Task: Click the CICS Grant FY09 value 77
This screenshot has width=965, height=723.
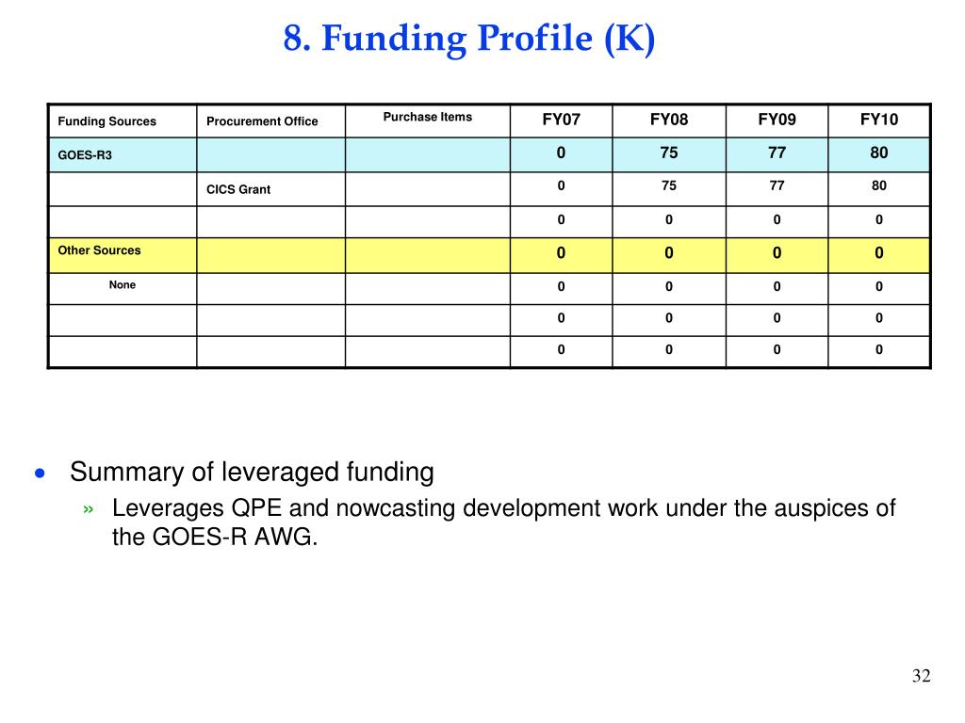Action: pyautogui.click(x=777, y=185)
